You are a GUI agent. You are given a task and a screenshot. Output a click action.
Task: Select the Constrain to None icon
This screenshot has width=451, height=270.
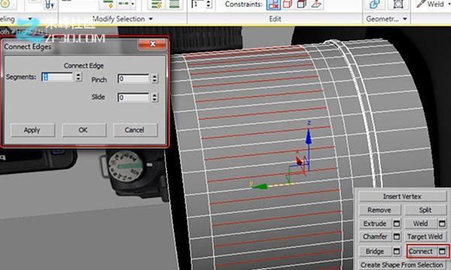pos(274,4)
